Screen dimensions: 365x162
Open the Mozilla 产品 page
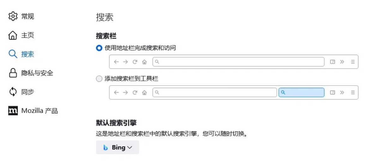[x=40, y=111]
